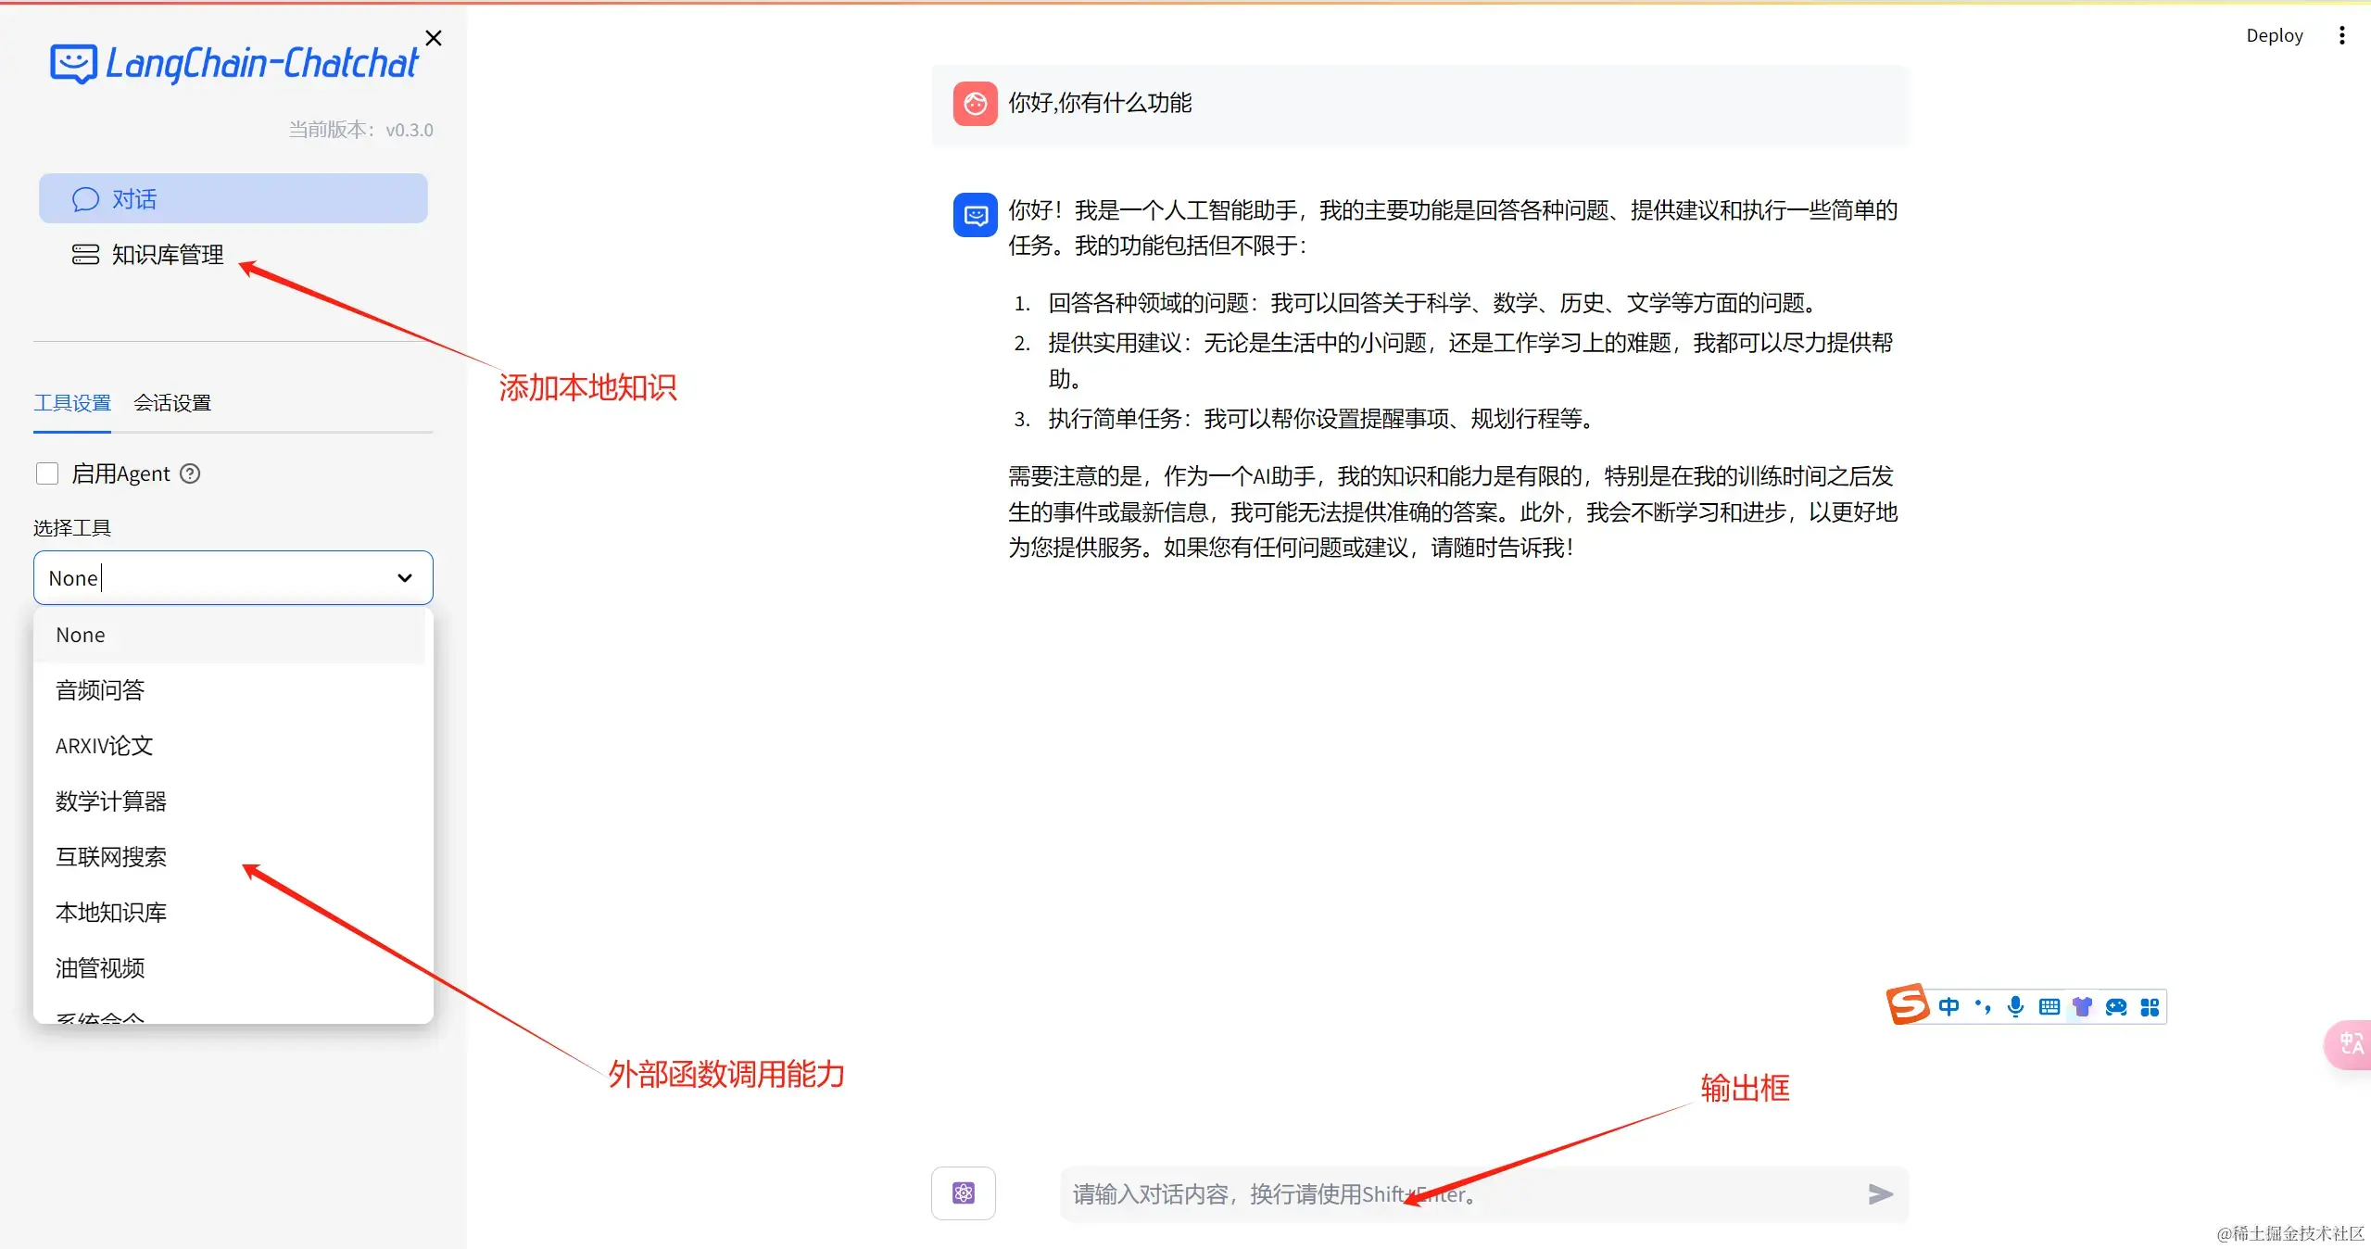This screenshot has width=2371, height=1249.
Task: Click the model settings icon beside the input box
Action: click(963, 1193)
